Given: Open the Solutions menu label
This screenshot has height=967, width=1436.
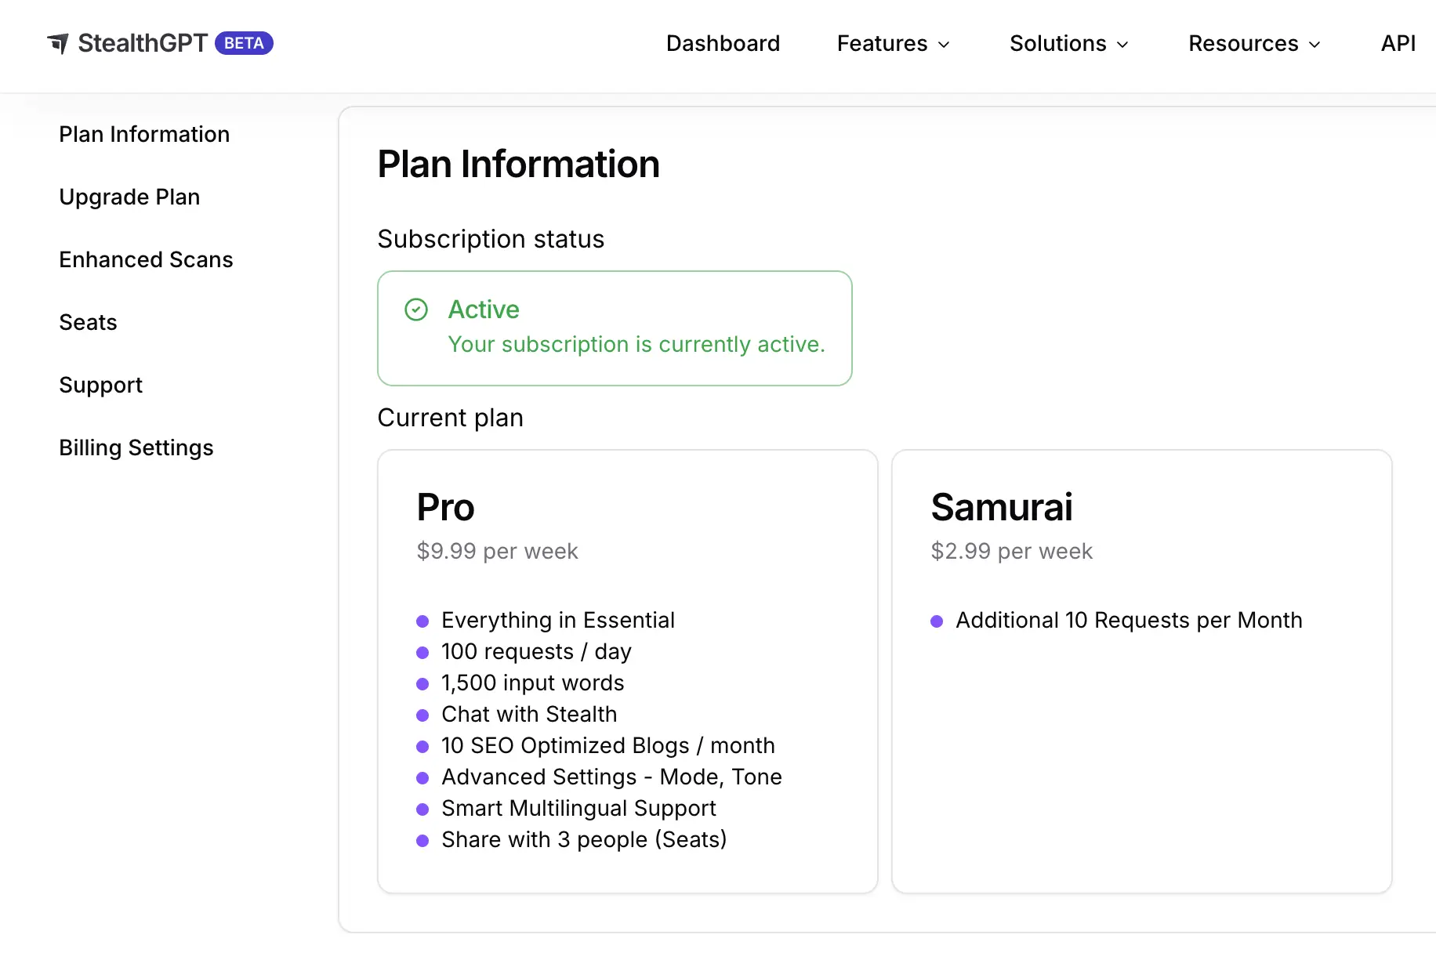Looking at the screenshot, I should 1057,43.
